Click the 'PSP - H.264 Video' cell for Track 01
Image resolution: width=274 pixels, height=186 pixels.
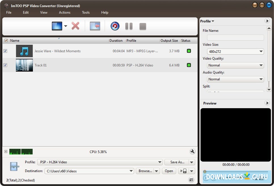pos(140,65)
